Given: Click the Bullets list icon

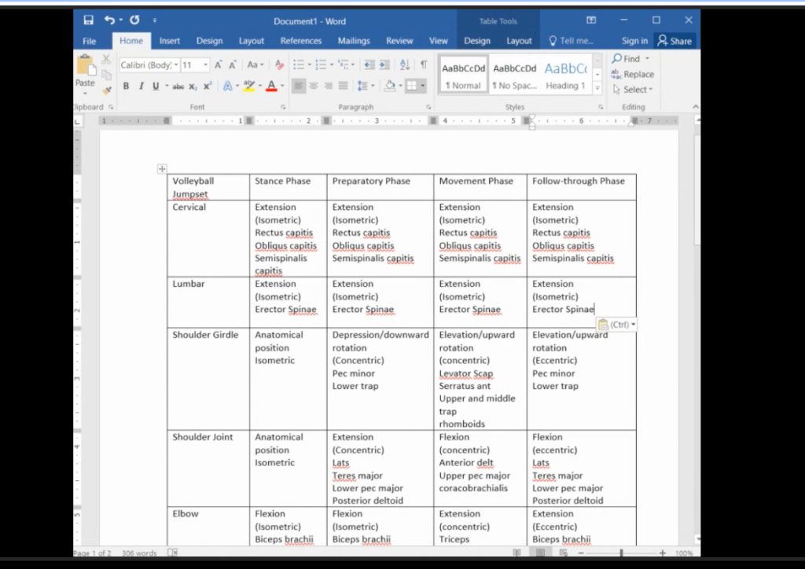Looking at the screenshot, I should (298, 64).
